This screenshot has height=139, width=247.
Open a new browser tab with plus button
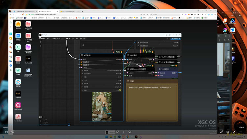[82, 11]
